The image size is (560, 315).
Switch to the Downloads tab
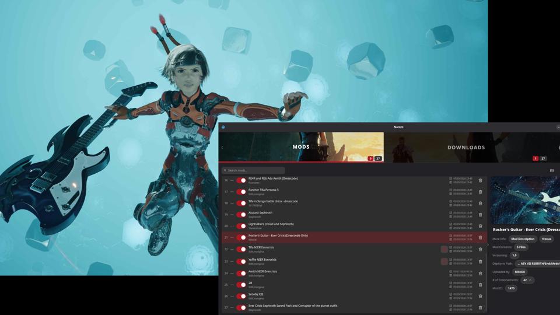point(466,147)
